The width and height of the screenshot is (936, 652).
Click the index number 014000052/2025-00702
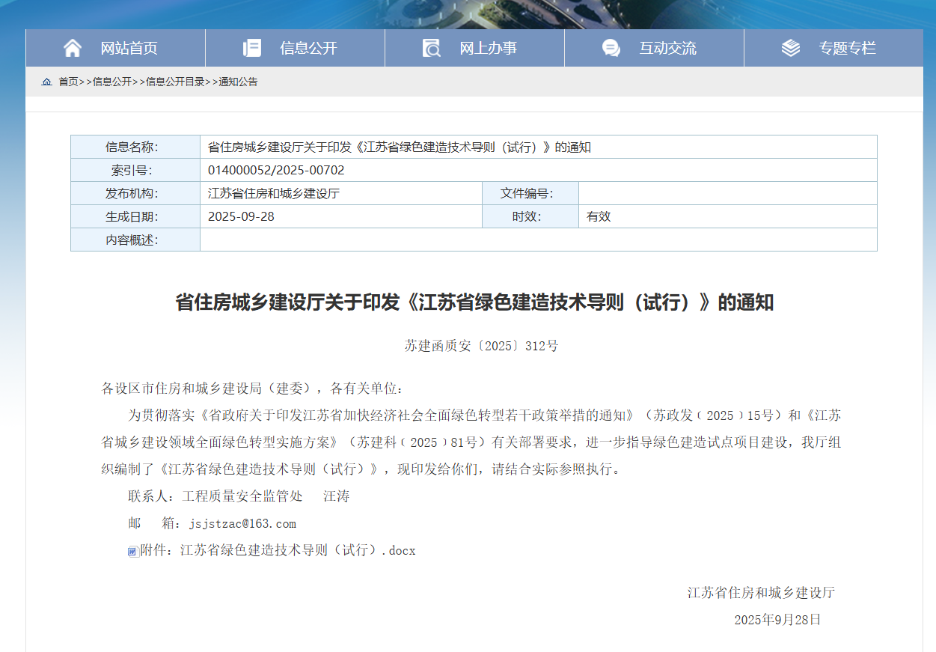(276, 170)
